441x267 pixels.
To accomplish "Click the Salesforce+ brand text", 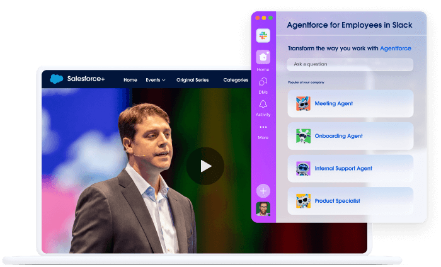I will (x=86, y=79).
